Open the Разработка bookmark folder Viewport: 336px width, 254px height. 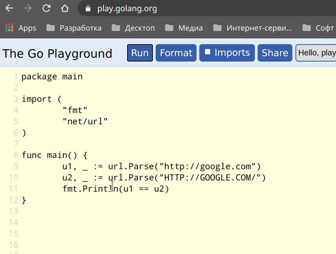74,28
